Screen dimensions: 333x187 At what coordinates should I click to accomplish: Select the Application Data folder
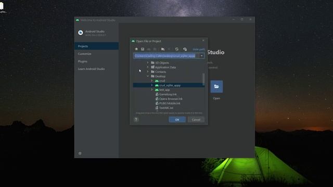point(163,67)
